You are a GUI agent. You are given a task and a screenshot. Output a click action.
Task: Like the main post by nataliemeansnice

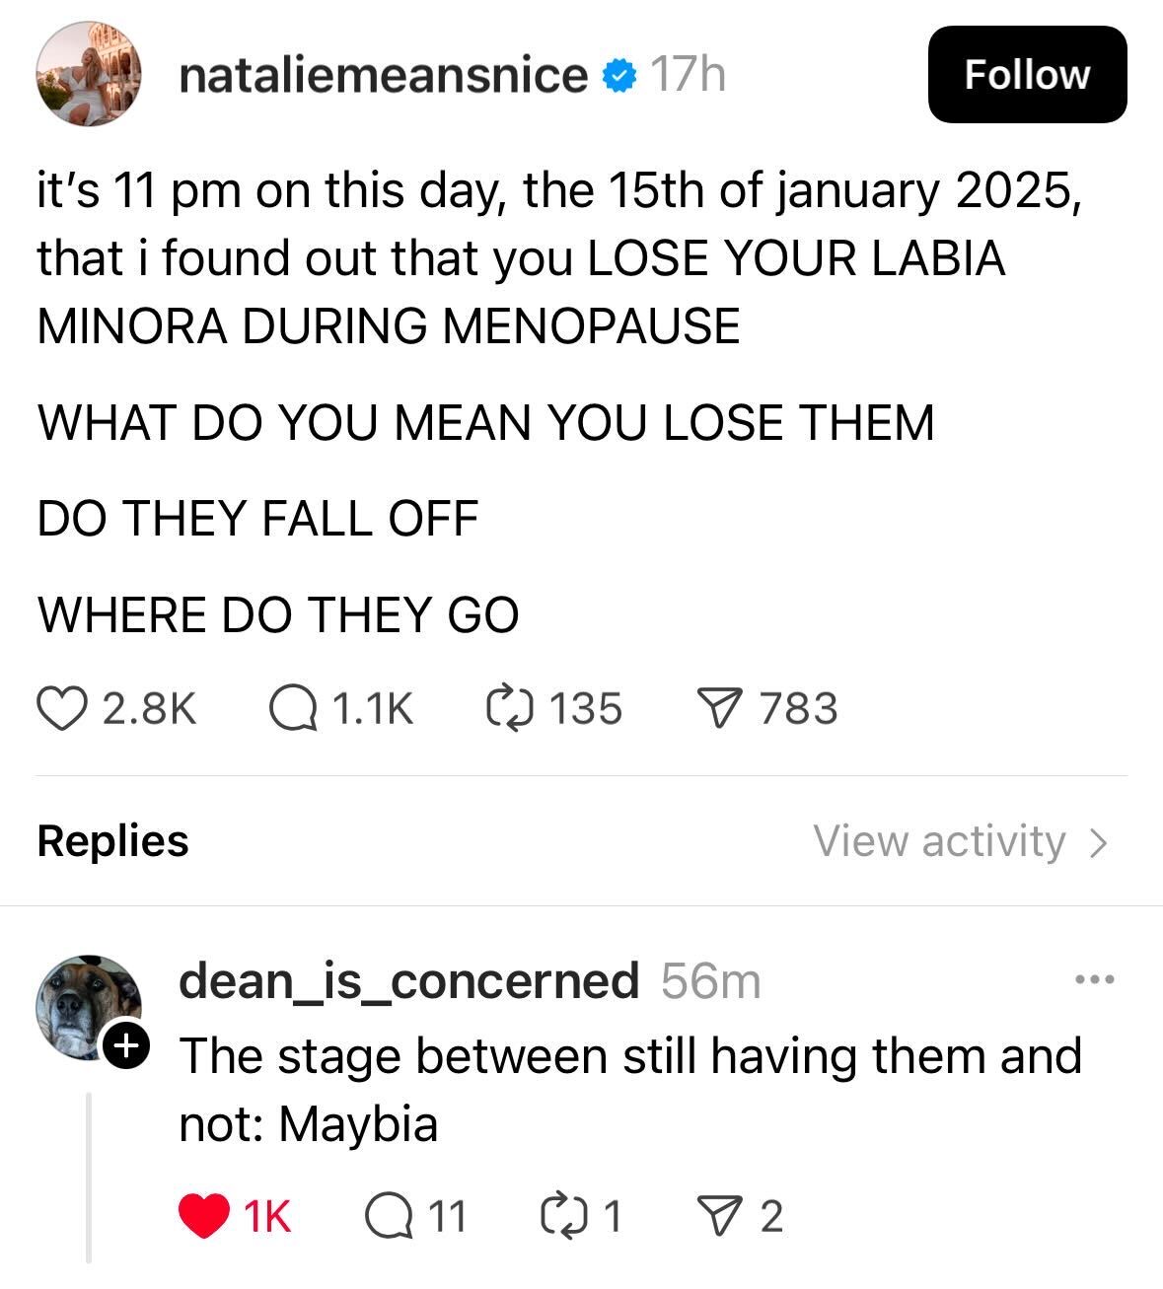(61, 709)
